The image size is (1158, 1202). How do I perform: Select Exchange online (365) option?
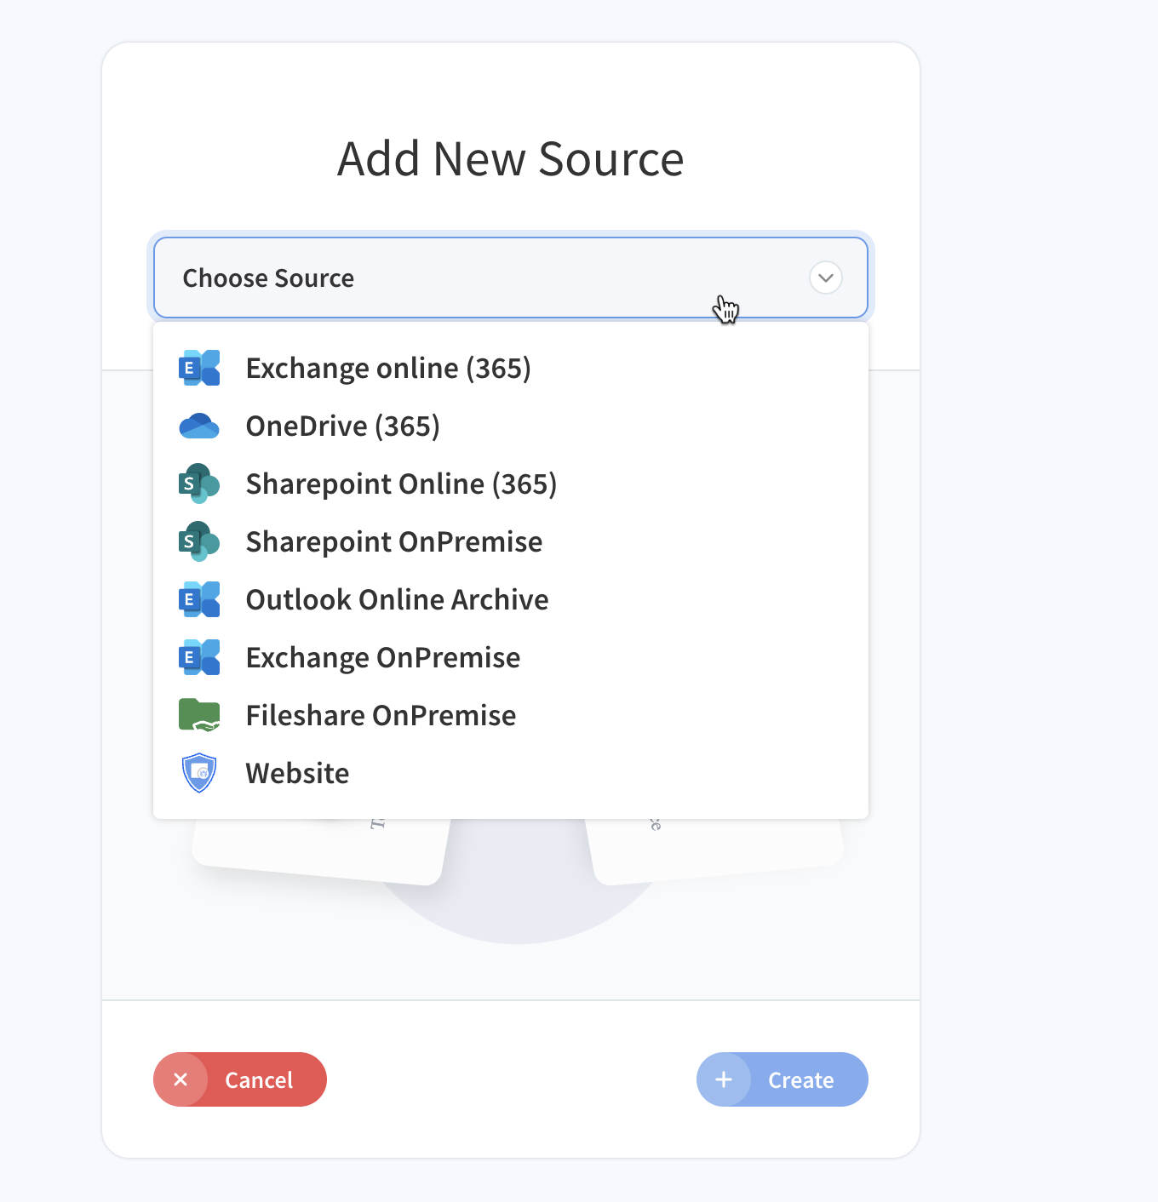pyautogui.click(x=511, y=368)
